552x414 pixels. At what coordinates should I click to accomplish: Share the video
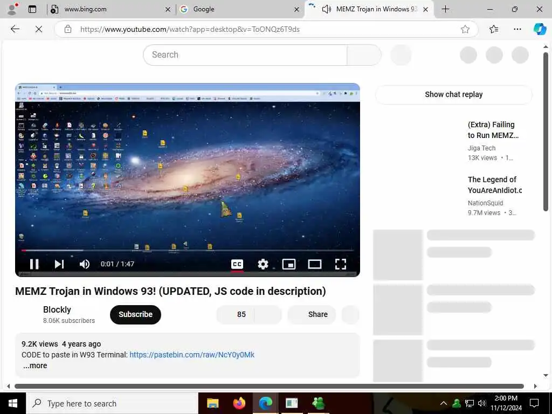312,314
